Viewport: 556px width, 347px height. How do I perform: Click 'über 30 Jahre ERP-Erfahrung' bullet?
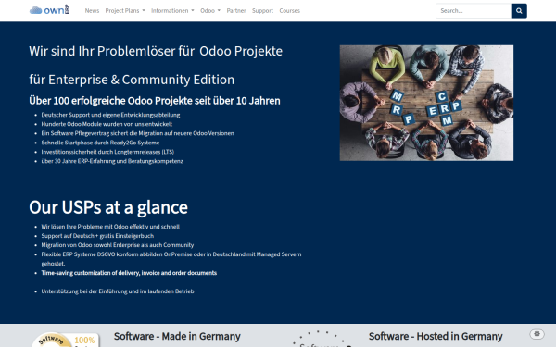[112, 161]
